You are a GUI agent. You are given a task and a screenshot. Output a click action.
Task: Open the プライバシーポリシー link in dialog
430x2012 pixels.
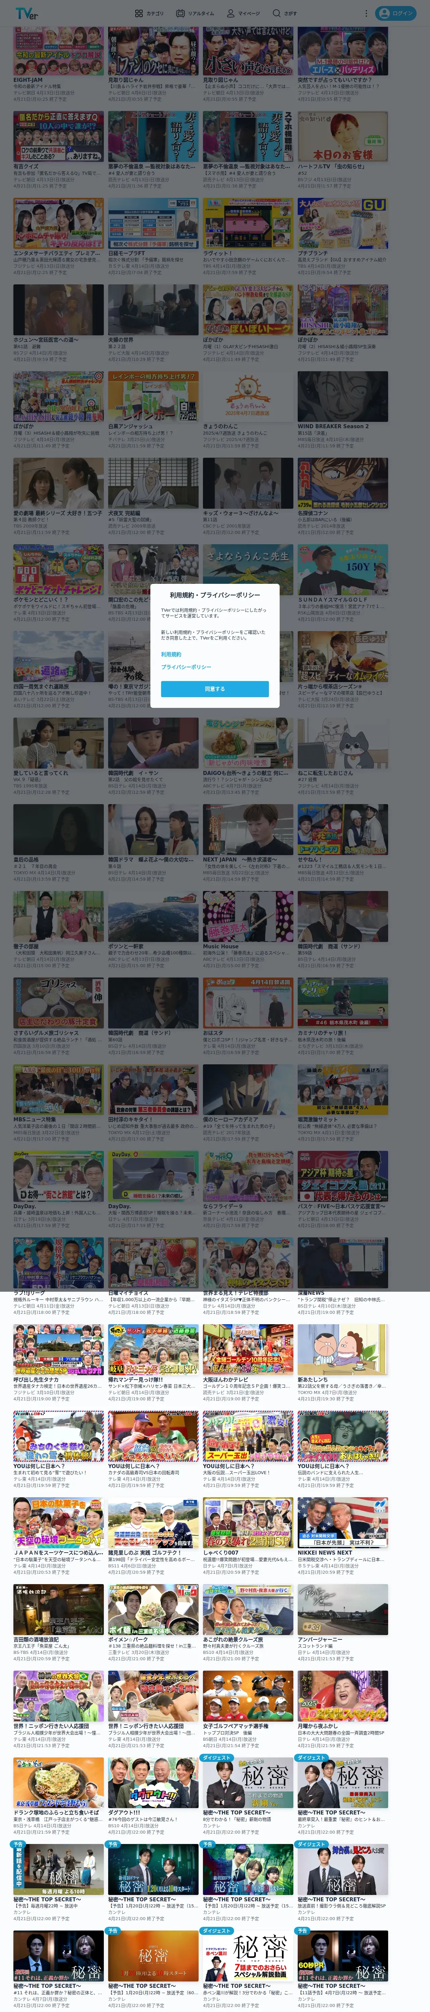(186, 667)
